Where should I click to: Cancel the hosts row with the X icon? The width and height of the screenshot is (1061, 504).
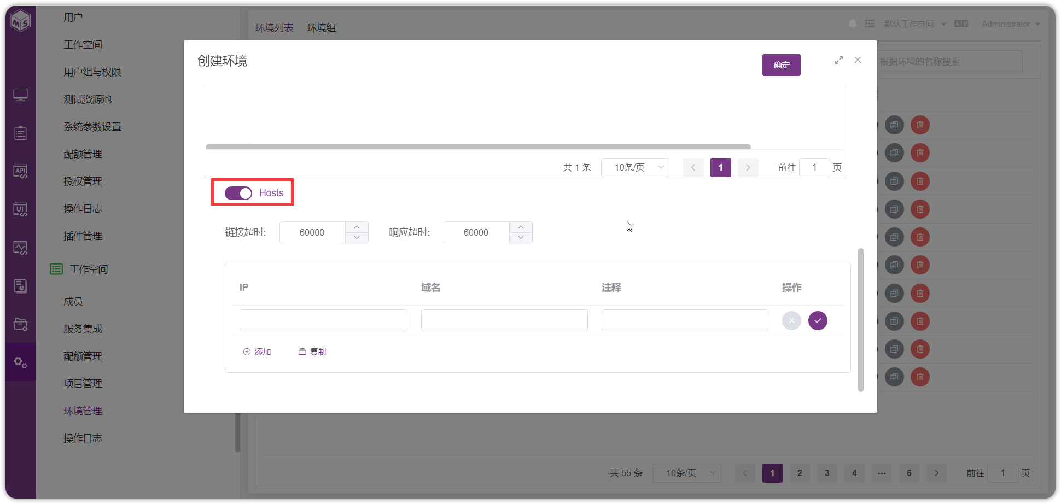[x=791, y=320]
